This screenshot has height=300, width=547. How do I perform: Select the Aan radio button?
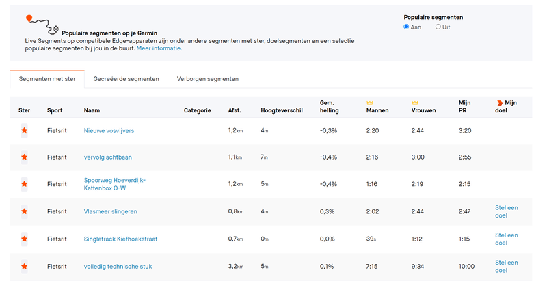406,27
